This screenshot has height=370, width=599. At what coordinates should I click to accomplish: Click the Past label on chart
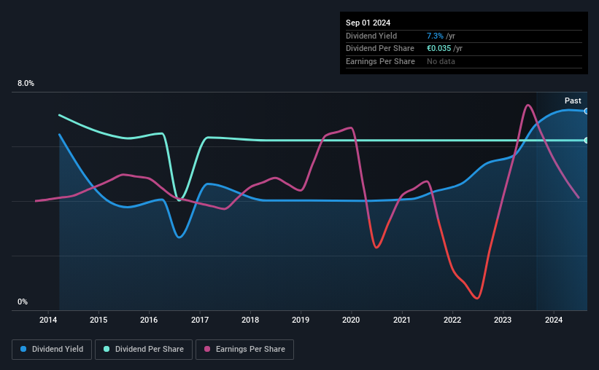pyautogui.click(x=573, y=101)
